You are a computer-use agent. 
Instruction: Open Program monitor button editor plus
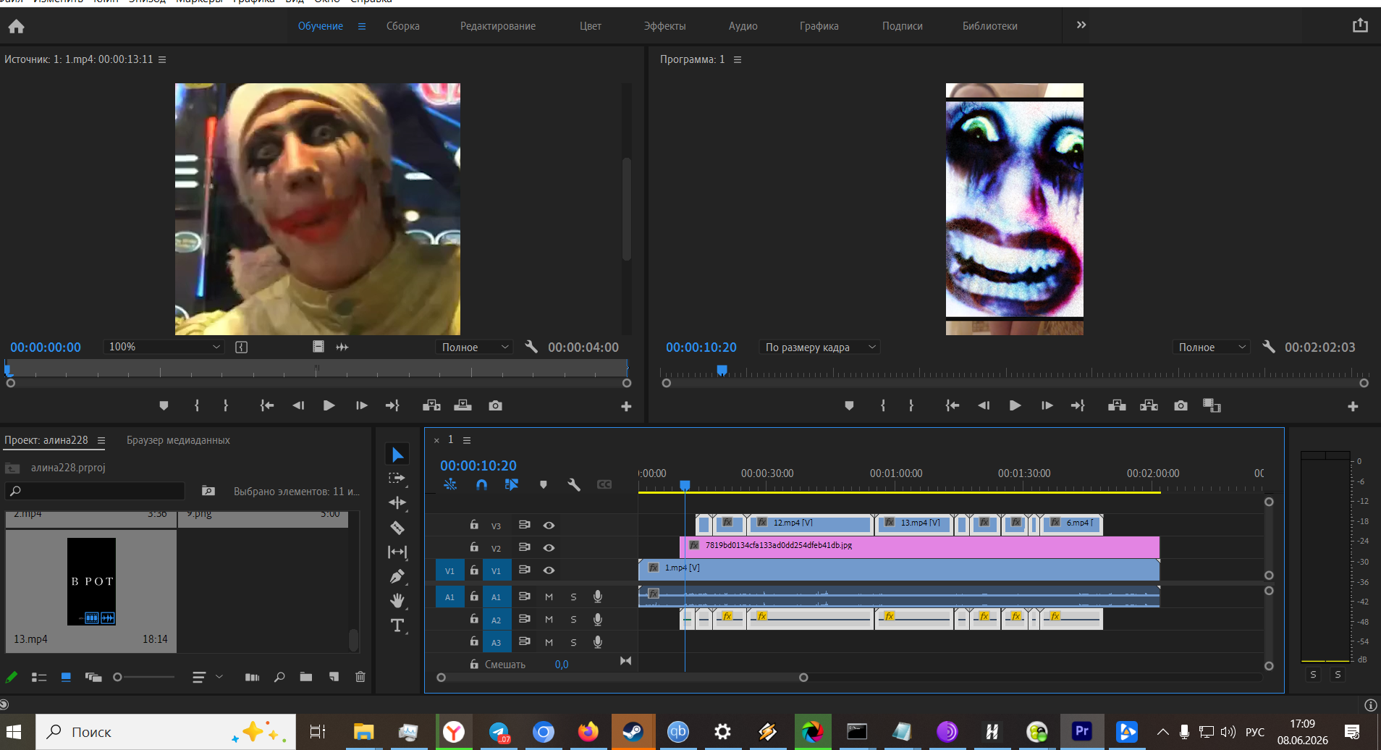1353,406
